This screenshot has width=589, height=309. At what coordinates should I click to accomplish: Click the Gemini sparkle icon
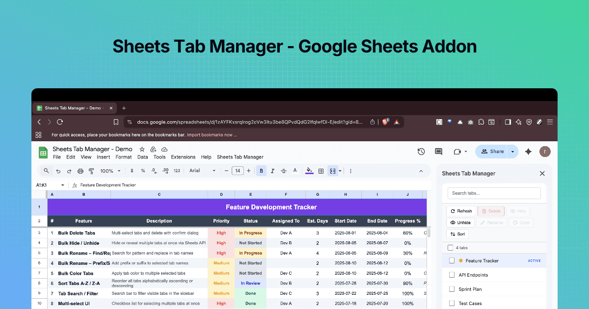(529, 152)
